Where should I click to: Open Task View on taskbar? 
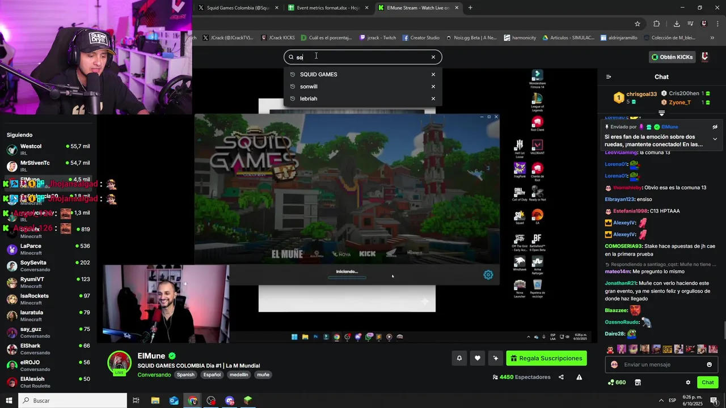point(136,401)
